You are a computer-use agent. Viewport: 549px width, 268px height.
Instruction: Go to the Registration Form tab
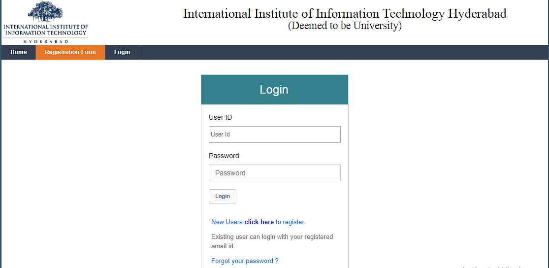click(70, 52)
